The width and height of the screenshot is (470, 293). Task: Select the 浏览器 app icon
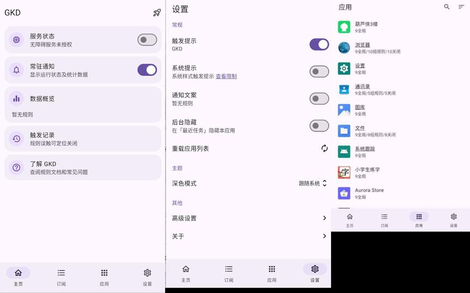[344, 47]
